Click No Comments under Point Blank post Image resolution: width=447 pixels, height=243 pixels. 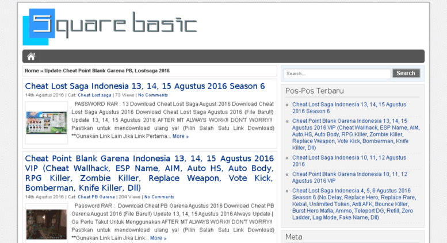159,197
